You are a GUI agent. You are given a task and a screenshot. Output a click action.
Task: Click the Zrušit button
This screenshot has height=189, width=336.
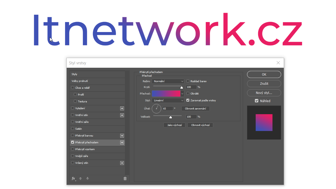pos(264,84)
